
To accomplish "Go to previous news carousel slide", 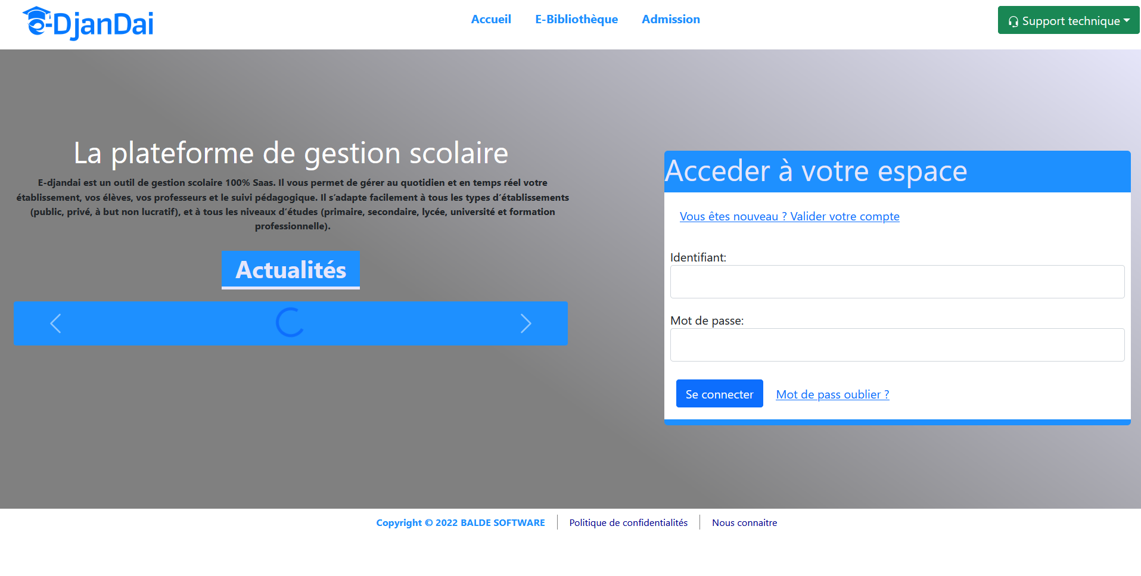I will (55, 323).
